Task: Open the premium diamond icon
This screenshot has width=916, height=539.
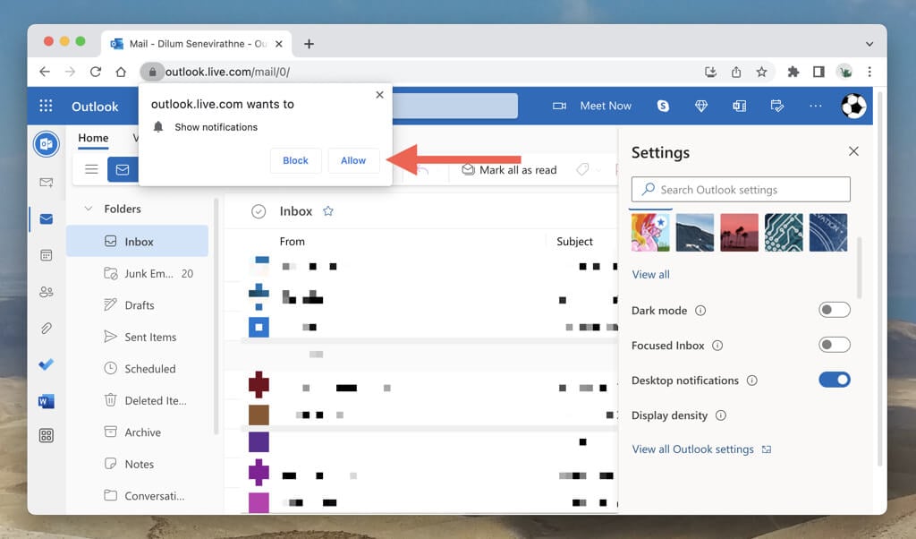Action: pyautogui.click(x=701, y=106)
